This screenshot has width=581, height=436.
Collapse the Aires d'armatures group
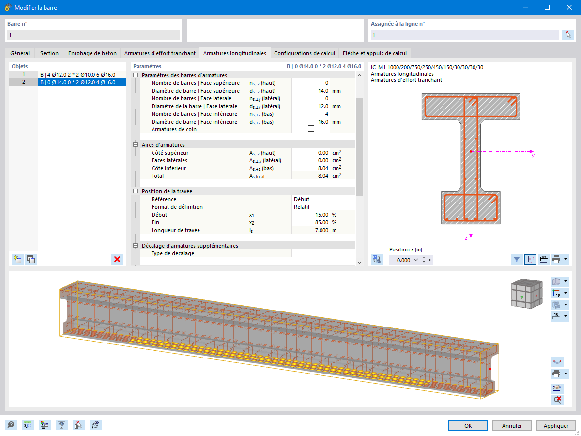point(136,145)
